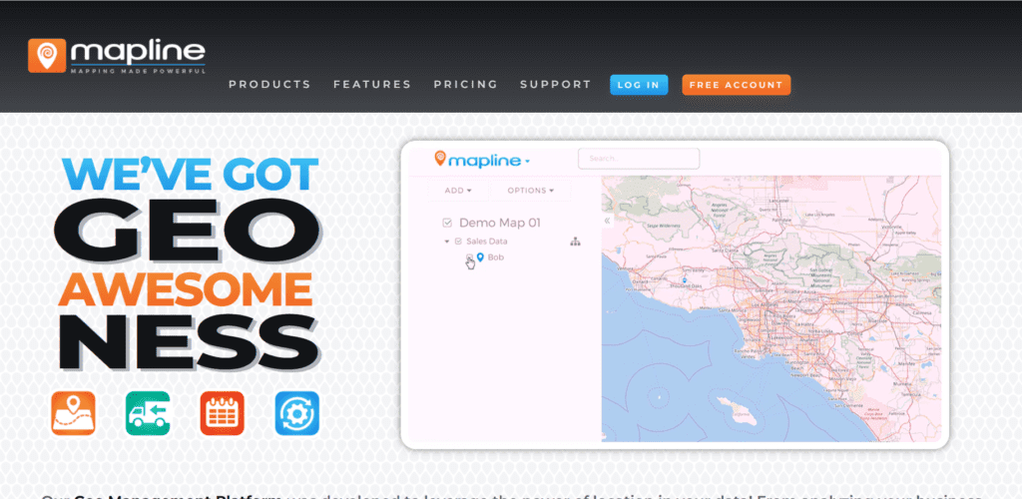1022x499 pixels.
Task: Select the Bob entry
Action: click(x=496, y=257)
